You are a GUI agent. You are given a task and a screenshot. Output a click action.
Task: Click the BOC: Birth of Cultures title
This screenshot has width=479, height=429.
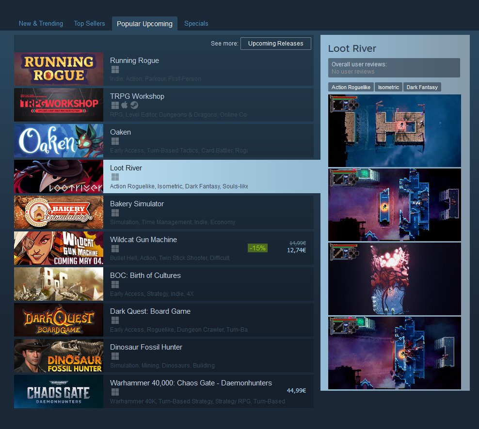145,276
